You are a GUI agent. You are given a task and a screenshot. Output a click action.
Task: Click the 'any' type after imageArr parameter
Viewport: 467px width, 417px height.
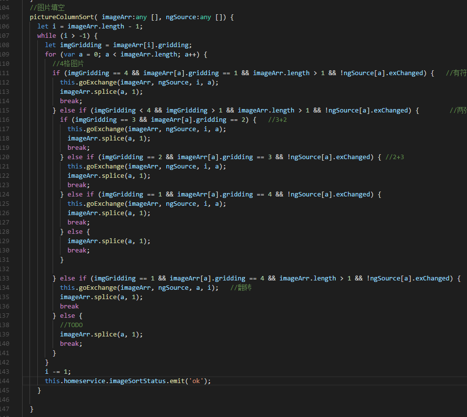(x=141, y=17)
